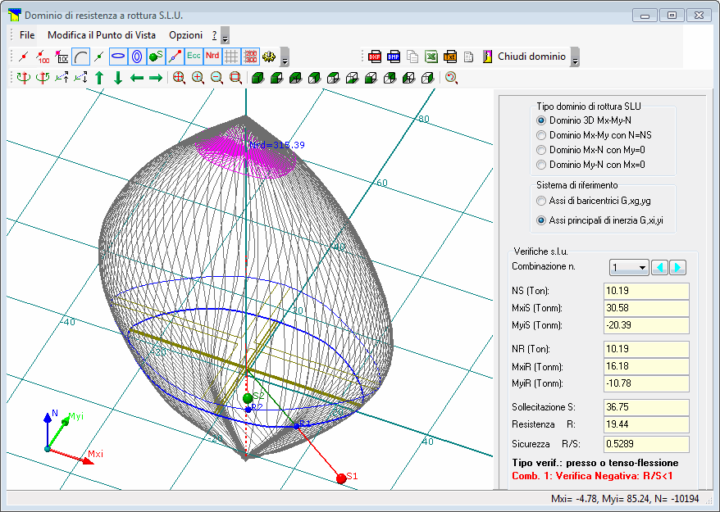Click the Ecc toolbar icon
Image resolution: width=720 pixels, height=512 pixels.
click(194, 57)
